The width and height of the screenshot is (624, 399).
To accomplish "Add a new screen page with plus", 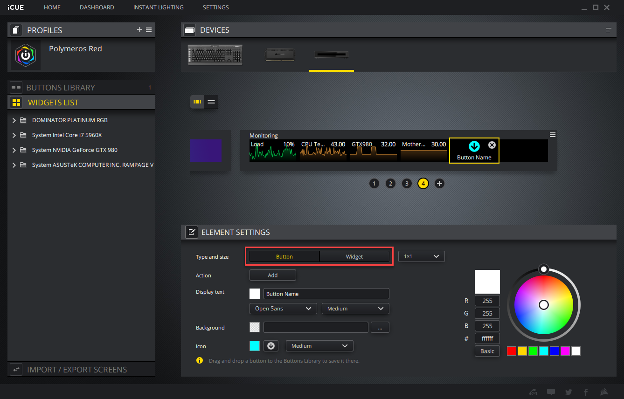I will [439, 184].
